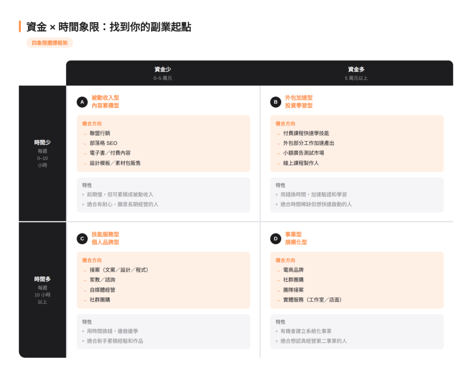Screen dimensions: 472x377
Task: Click the arrow bullet before 聯盟行銷
Action: pos(85,134)
